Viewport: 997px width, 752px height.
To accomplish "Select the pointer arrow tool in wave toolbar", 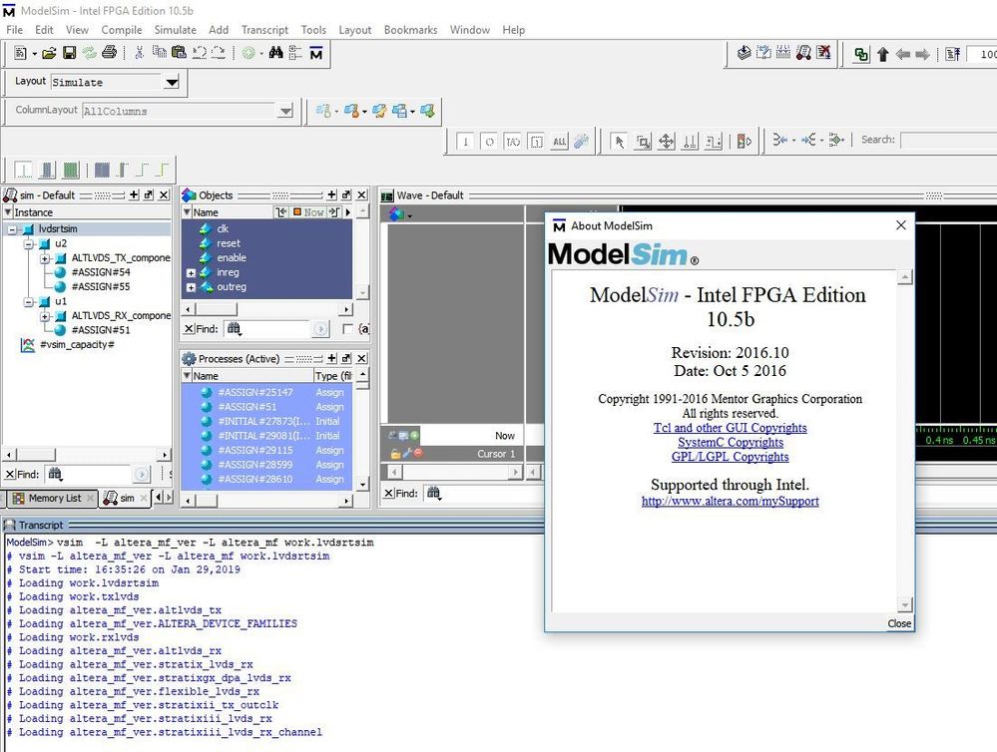I will coord(619,142).
